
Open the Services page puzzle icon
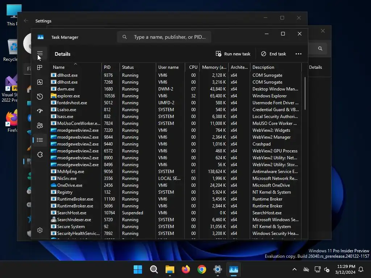coord(40,154)
